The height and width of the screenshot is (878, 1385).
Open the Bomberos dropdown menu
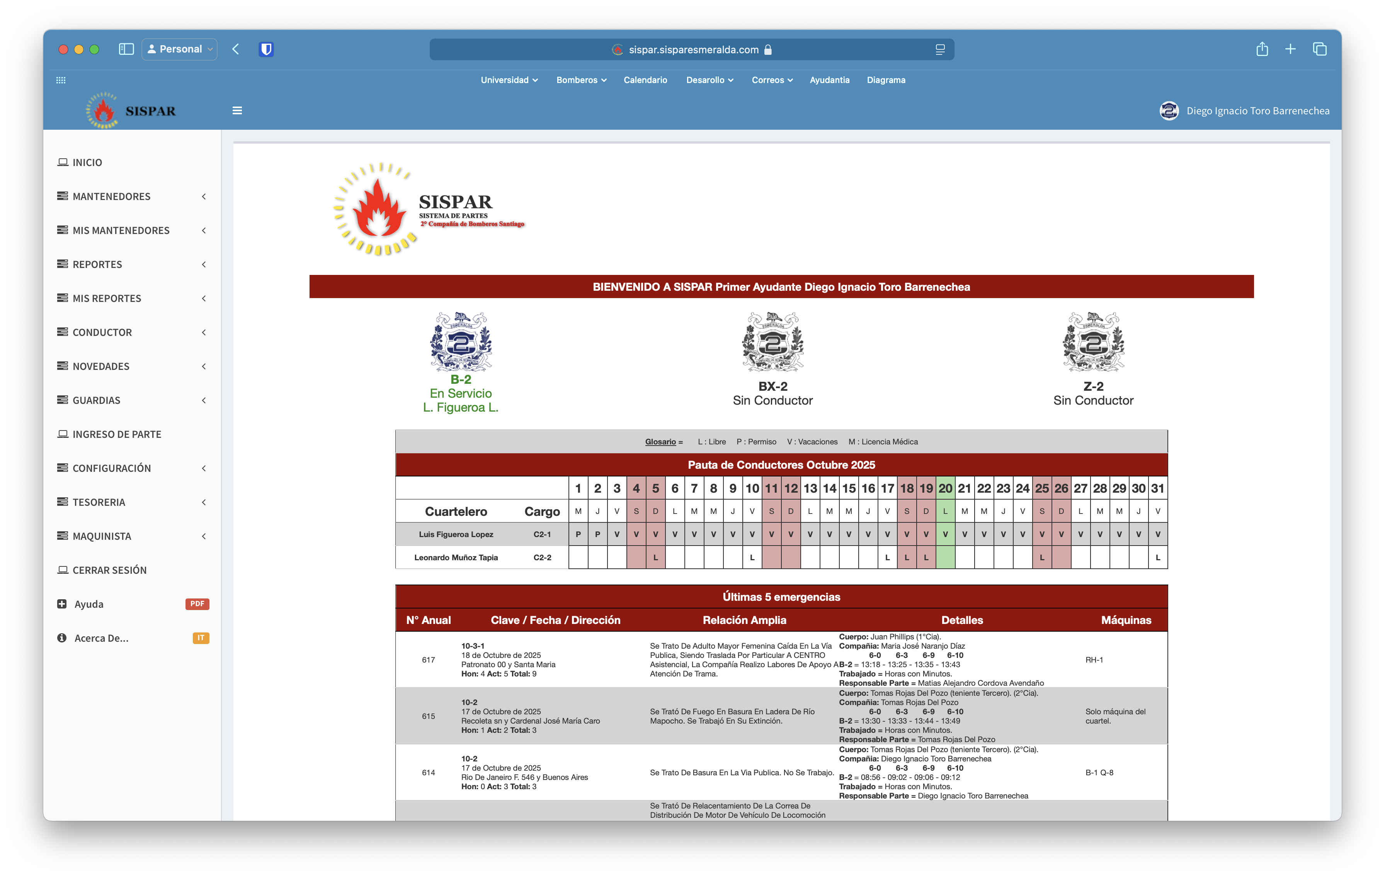click(581, 80)
